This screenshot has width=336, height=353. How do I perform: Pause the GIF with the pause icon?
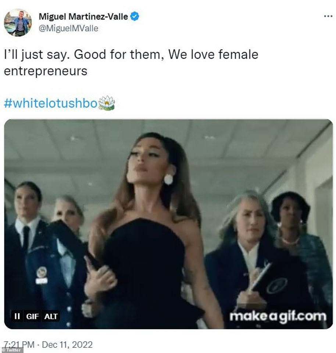point(17,316)
